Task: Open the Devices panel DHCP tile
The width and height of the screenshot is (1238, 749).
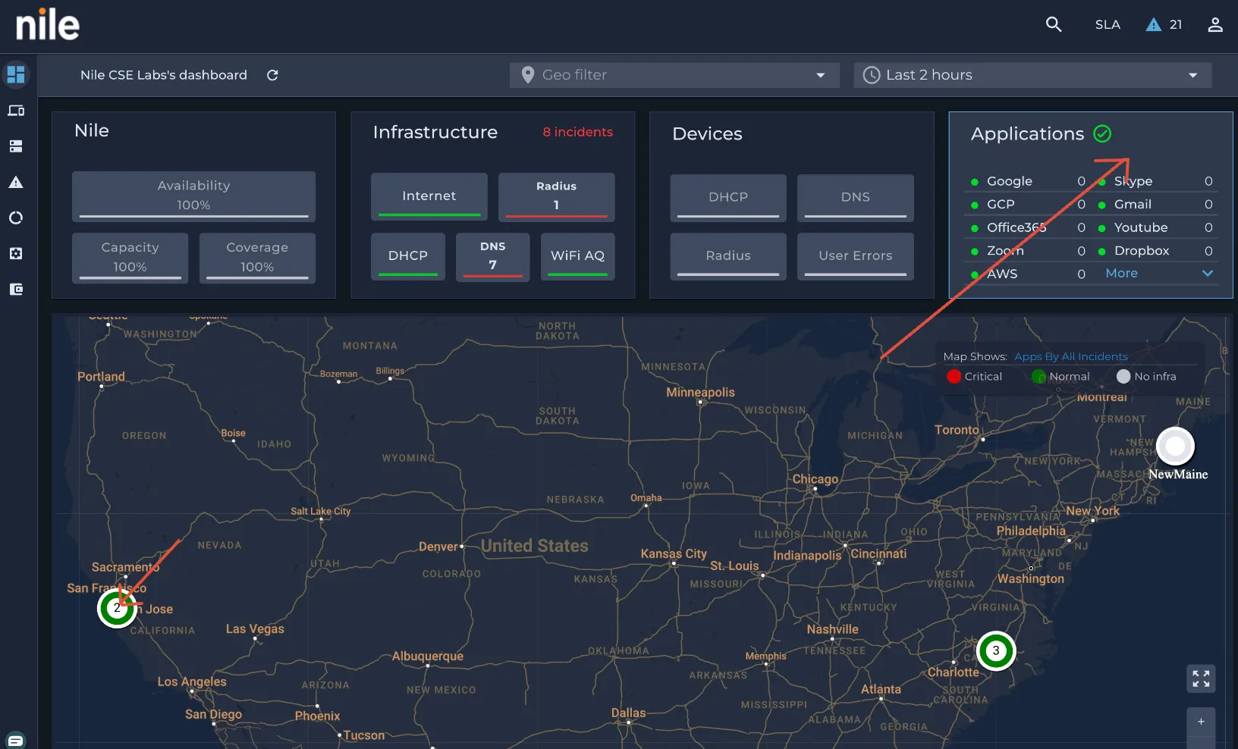Action: pyautogui.click(x=728, y=198)
